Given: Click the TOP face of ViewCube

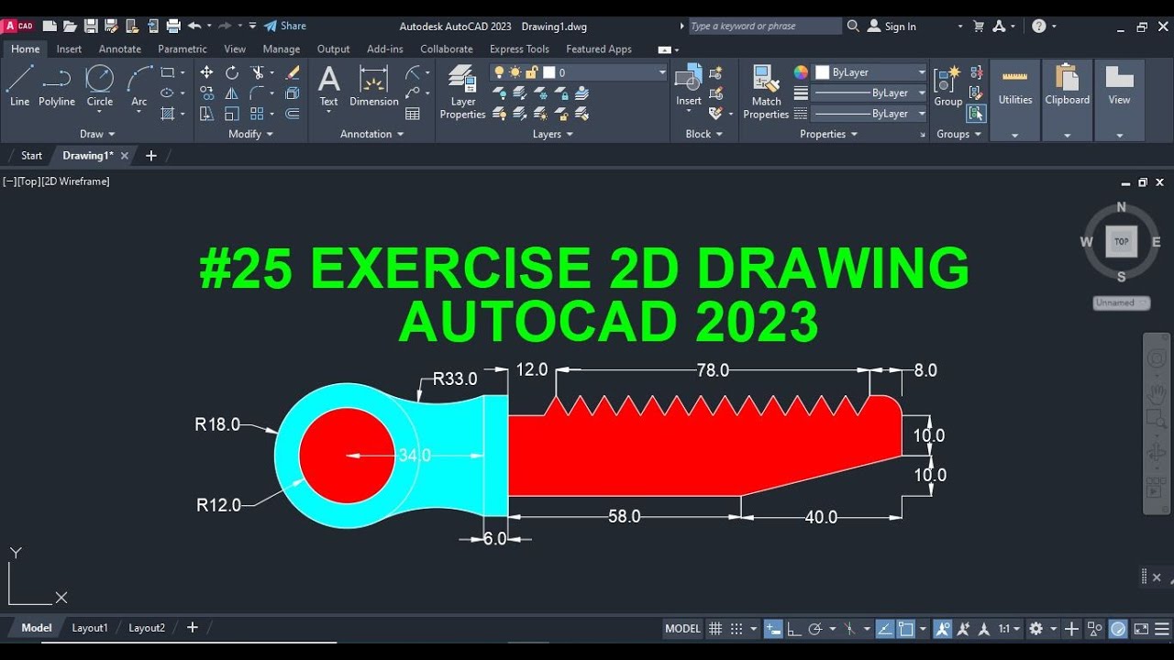Looking at the screenshot, I should pyautogui.click(x=1121, y=242).
